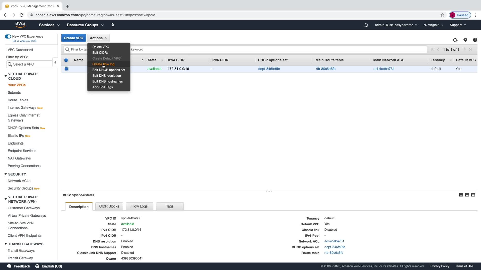The height and width of the screenshot is (270, 481).
Task: Switch to the Tags tab
Action: pyautogui.click(x=170, y=206)
